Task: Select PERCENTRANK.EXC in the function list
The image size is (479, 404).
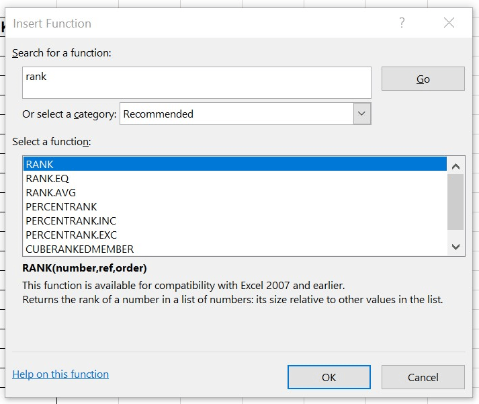Action: [x=235, y=235]
